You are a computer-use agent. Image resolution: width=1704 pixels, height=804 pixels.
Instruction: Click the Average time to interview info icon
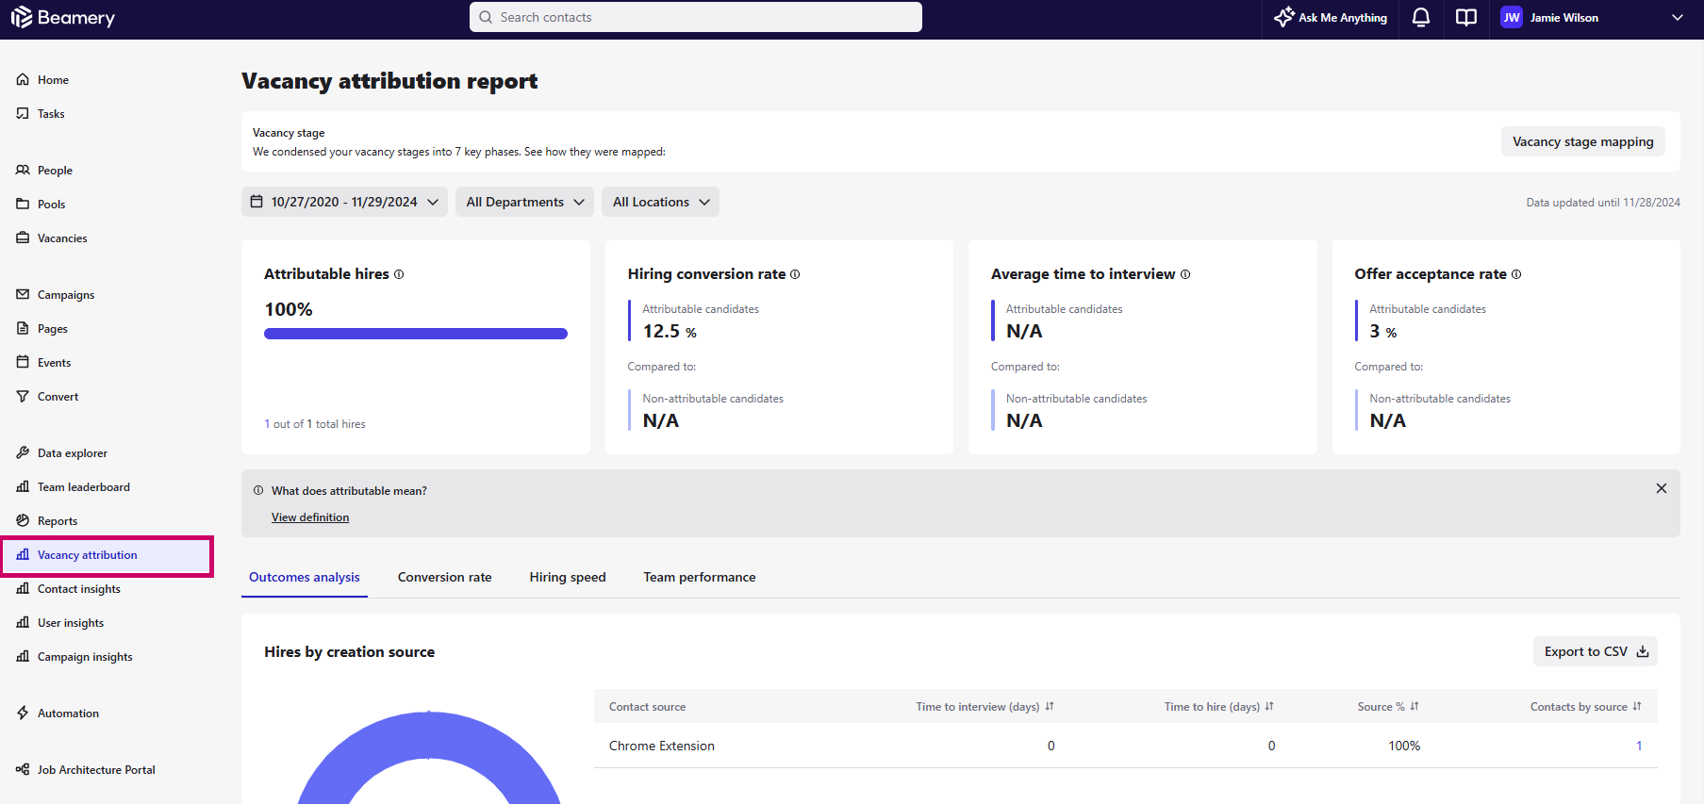click(1185, 274)
